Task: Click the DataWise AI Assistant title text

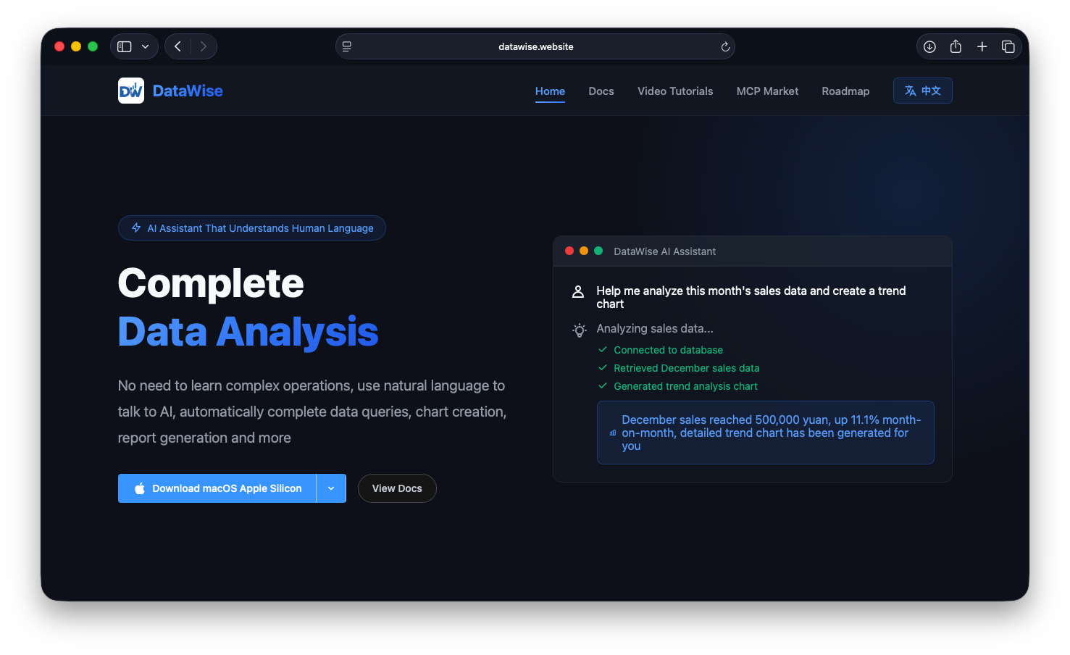Action: (x=664, y=251)
